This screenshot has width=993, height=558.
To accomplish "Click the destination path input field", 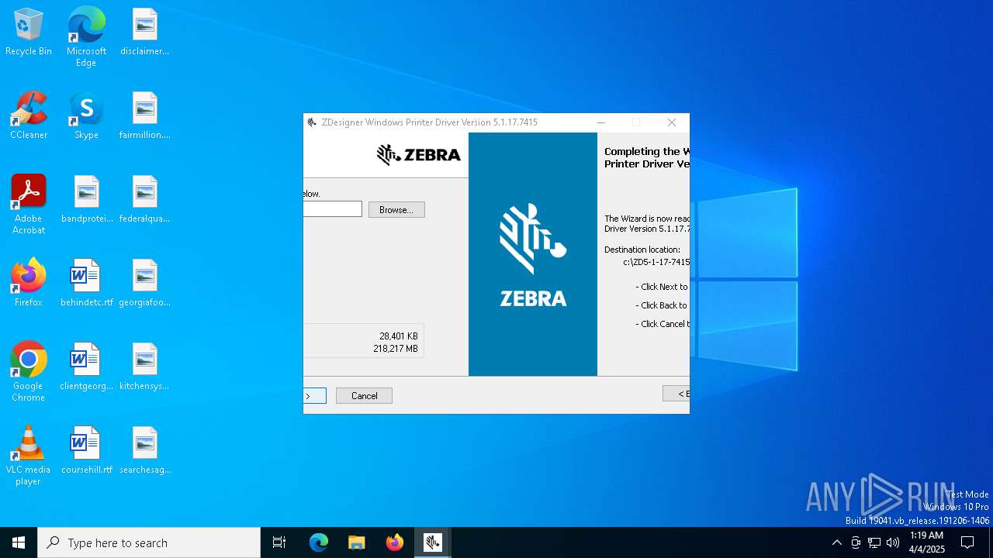I will point(333,209).
